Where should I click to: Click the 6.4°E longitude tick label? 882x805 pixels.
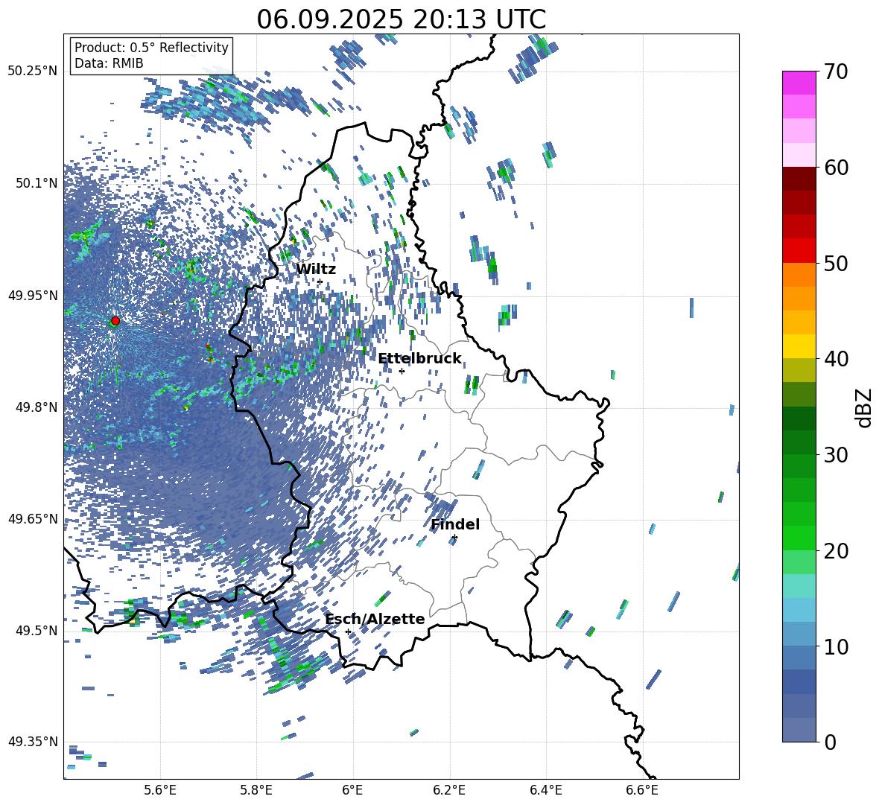coord(545,790)
